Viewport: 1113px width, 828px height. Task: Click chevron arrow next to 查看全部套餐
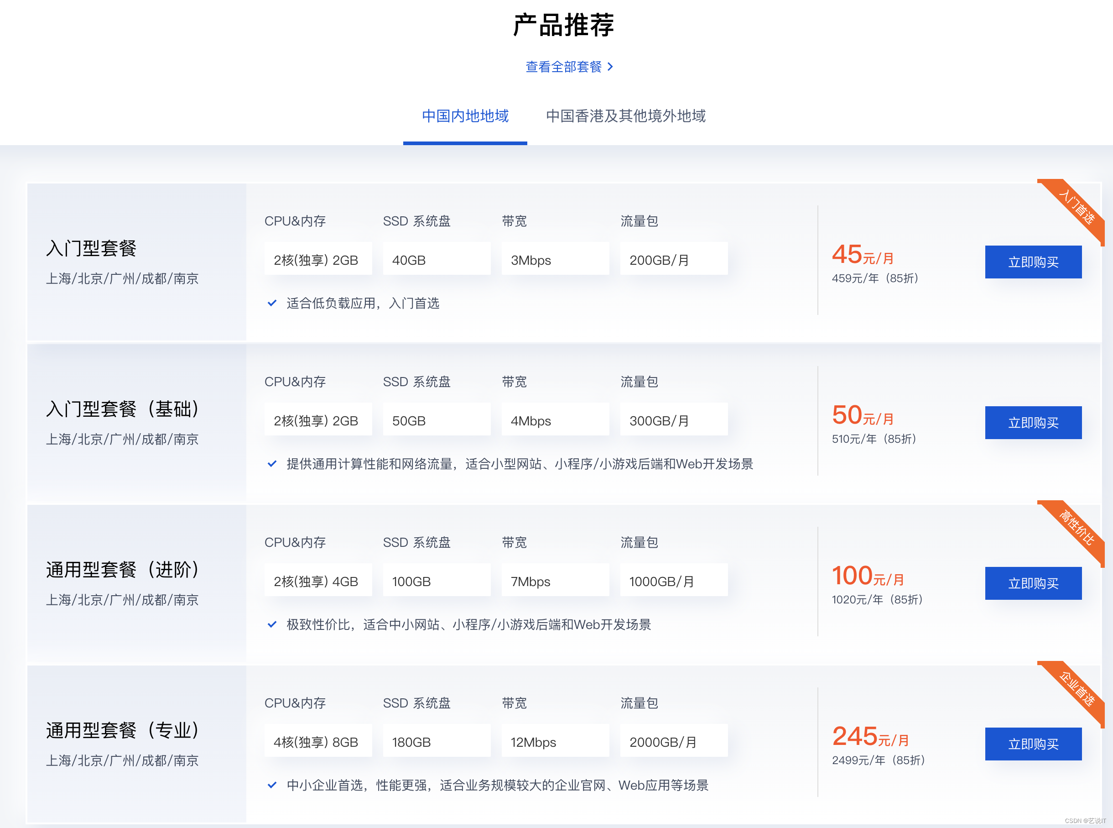(x=610, y=67)
